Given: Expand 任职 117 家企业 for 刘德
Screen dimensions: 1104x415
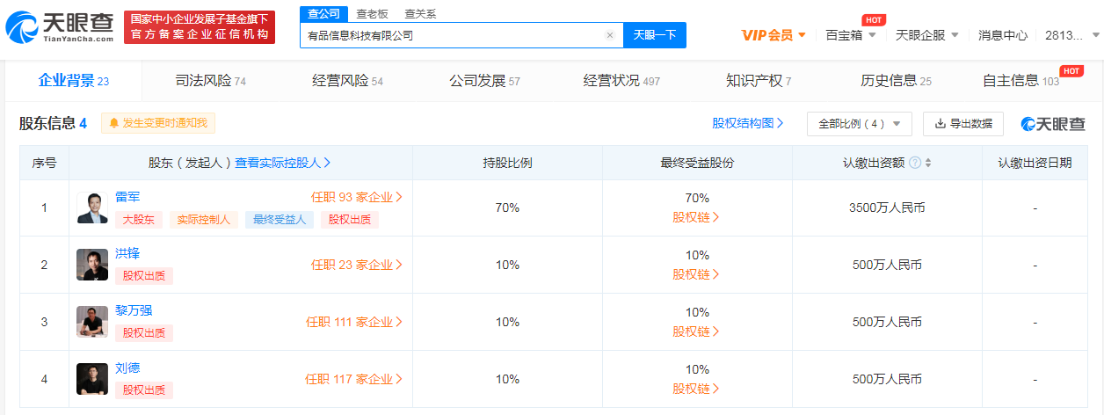Looking at the screenshot, I should click(x=354, y=379).
